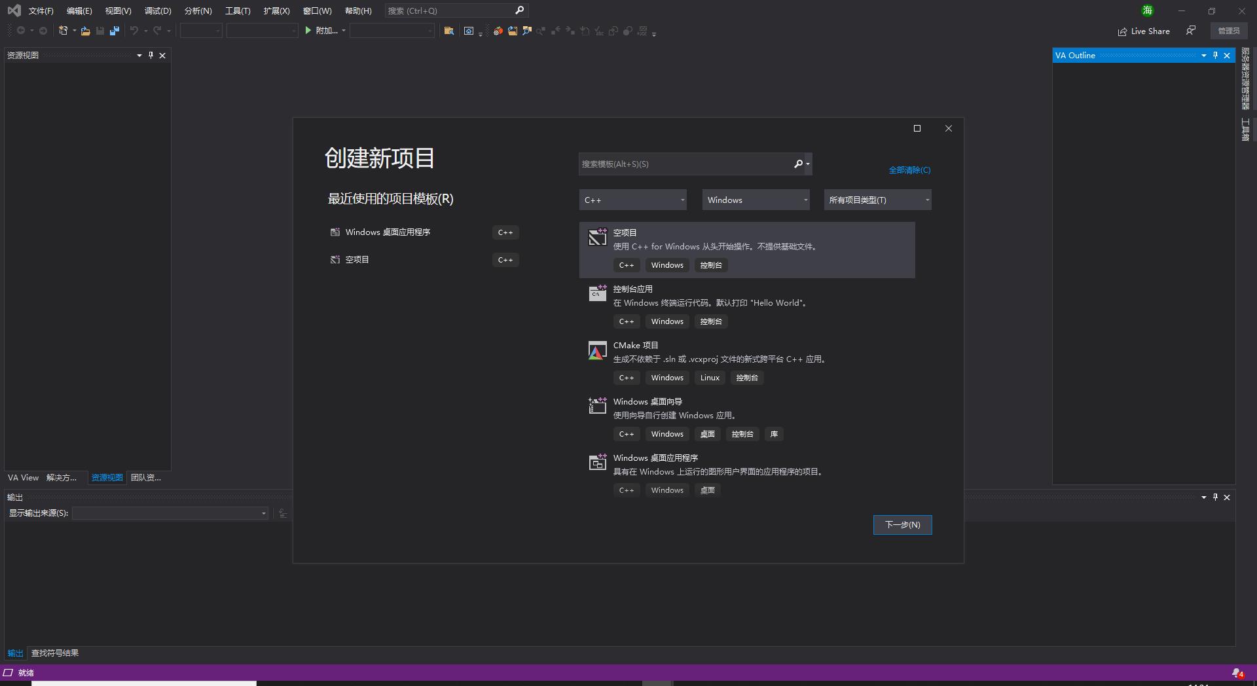Switch to the find symbol results tab

click(55, 653)
